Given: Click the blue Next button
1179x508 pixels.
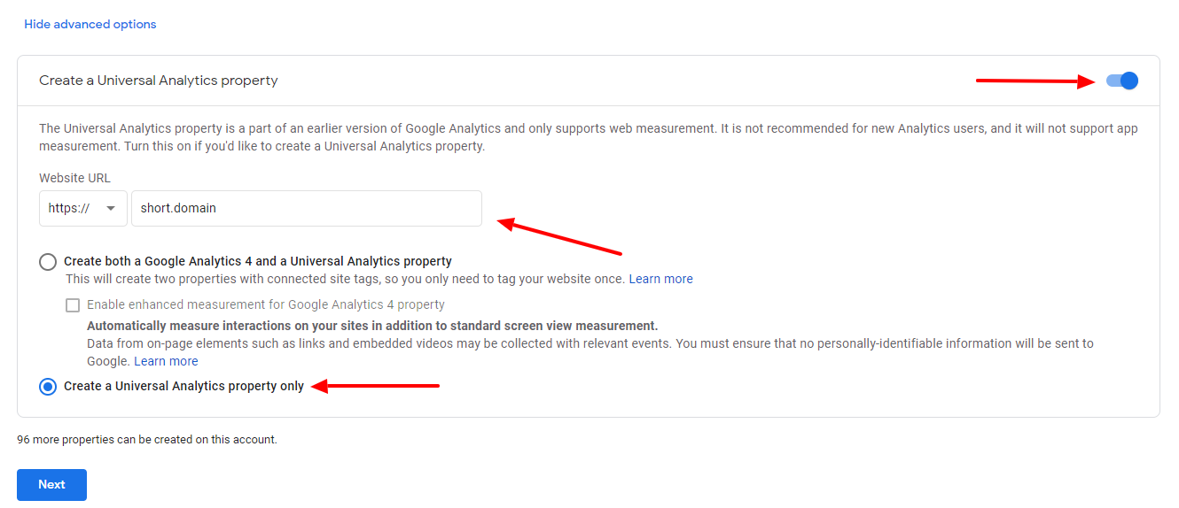Looking at the screenshot, I should click(x=51, y=485).
